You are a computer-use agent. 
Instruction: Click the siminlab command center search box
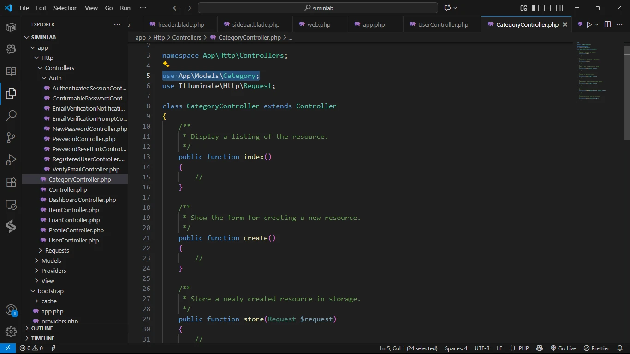(318, 8)
